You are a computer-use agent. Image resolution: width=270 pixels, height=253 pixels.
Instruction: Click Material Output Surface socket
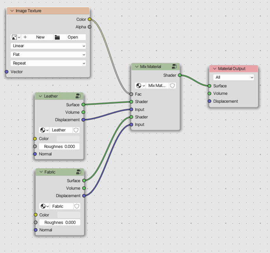pyautogui.click(x=209, y=86)
